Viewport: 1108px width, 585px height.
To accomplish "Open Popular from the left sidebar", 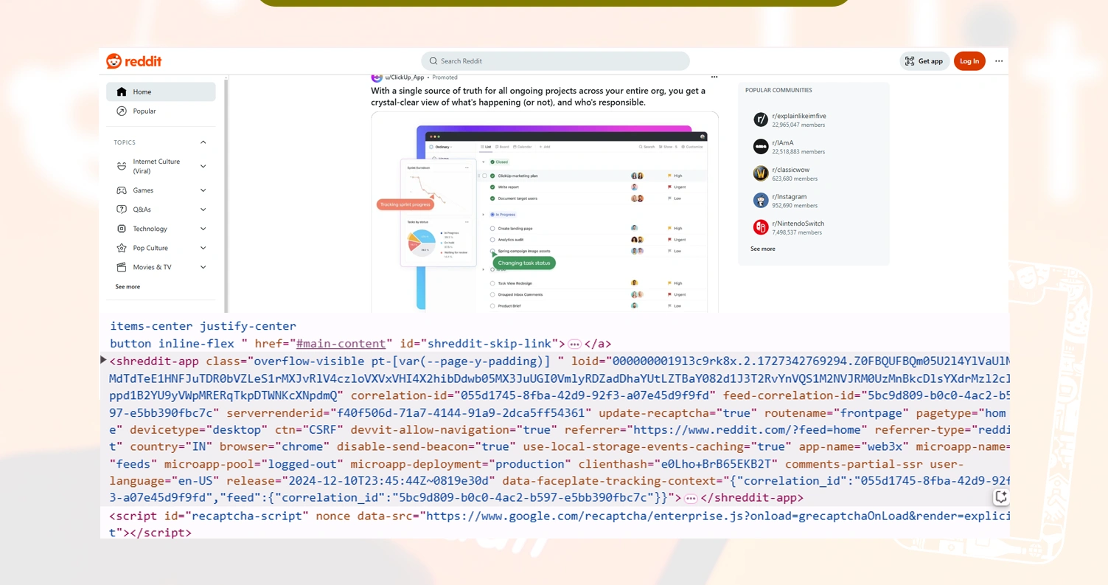I will coord(144,111).
